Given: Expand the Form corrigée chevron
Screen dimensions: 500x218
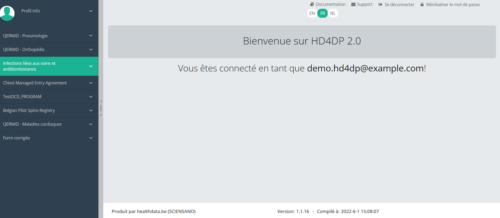Looking at the screenshot, I should click(90, 138).
